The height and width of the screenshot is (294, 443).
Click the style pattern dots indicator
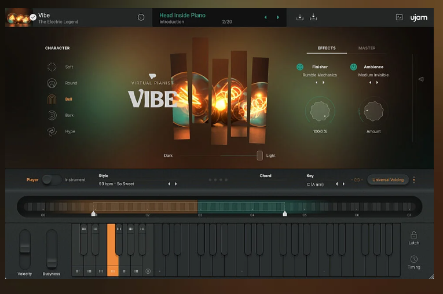[218, 180]
